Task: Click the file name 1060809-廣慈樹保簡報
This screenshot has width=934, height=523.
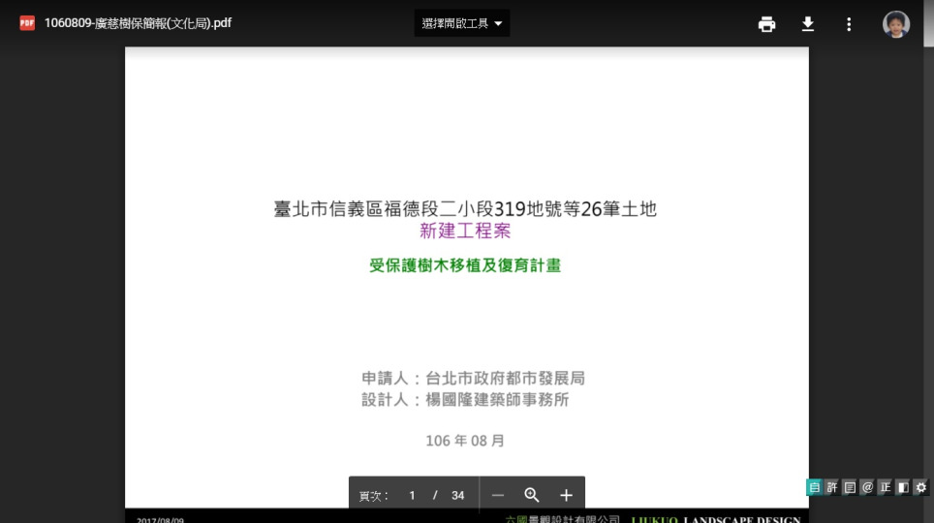Action: 138,23
